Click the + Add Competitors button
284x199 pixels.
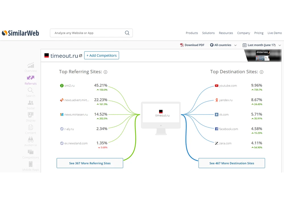click(102, 55)
